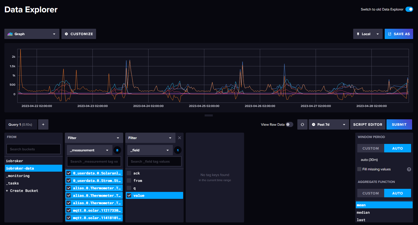Click the auto (30m) window period value
The width and height of the screenshot is (418, 225).
pos(369,160)
